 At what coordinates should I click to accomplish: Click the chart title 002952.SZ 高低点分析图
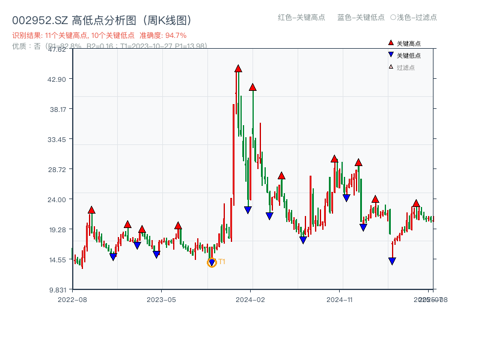pos(102,20)
